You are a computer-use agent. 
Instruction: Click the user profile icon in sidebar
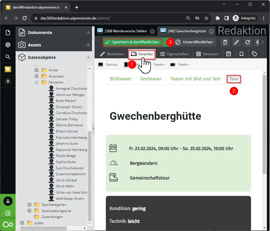[8, 201]
